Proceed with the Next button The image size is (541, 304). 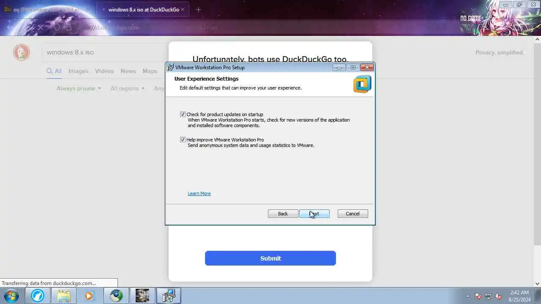coord(314,214)
